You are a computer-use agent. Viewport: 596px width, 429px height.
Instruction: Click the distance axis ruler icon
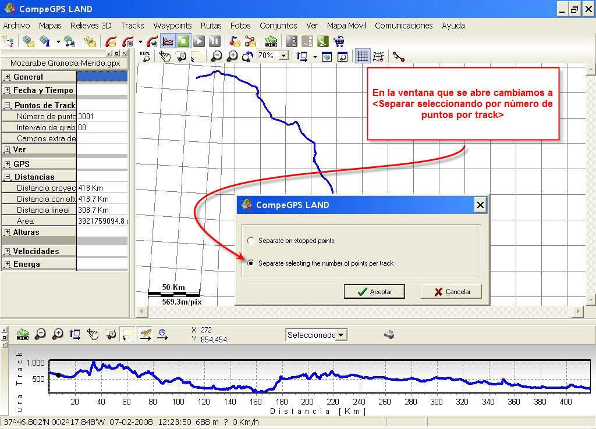coord(145,334)
